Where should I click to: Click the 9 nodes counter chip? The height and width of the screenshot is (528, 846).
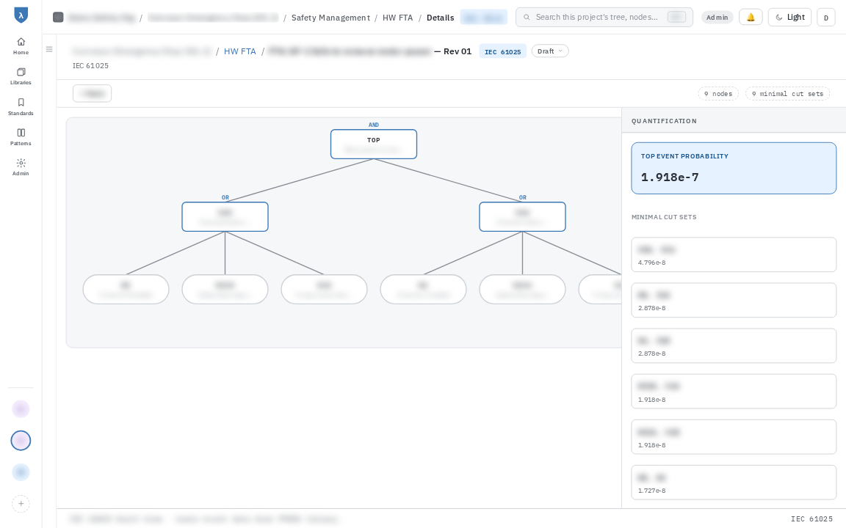click(x=718, y=94)
